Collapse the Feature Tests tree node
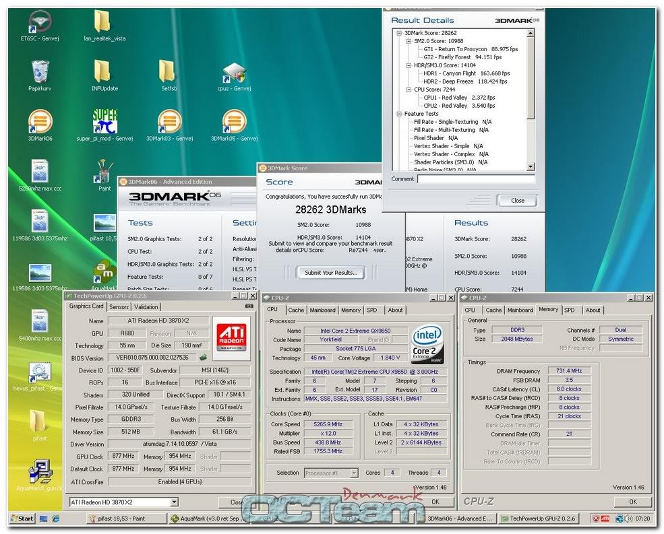The width and height of the screenshot is (664, 534). coord(399,114)
